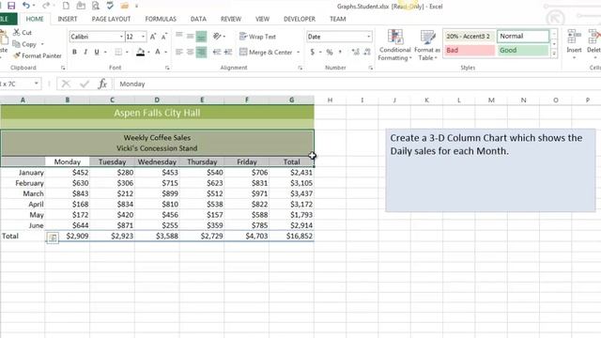601x338 pixels.
Task: Open the DEVELOPER ribbon tab
Action: [300, 19]
